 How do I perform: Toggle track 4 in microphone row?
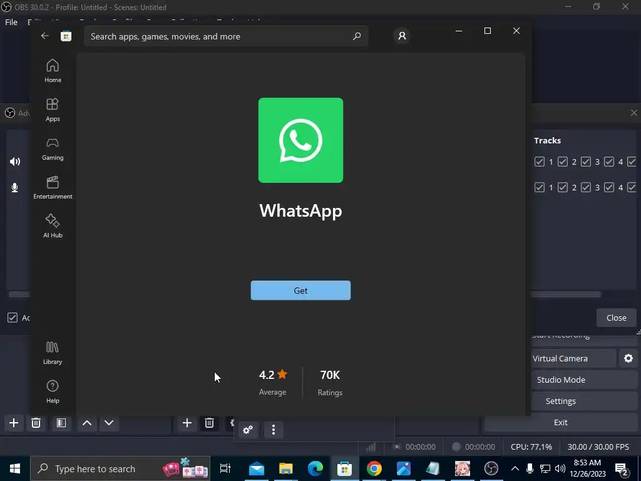[609, 187]
